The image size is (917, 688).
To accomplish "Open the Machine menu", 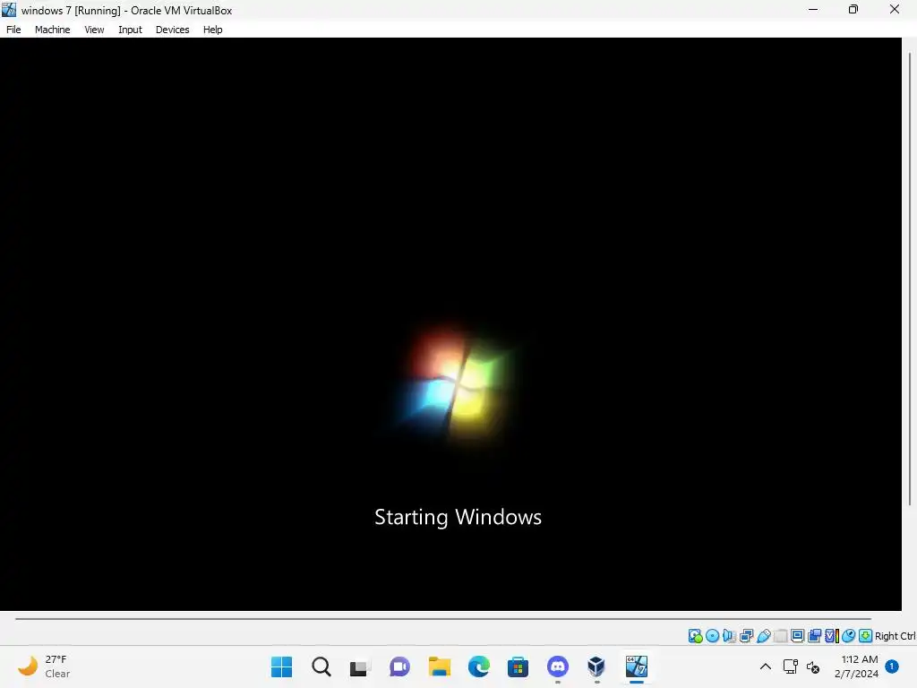I will (x=52, y=30).
